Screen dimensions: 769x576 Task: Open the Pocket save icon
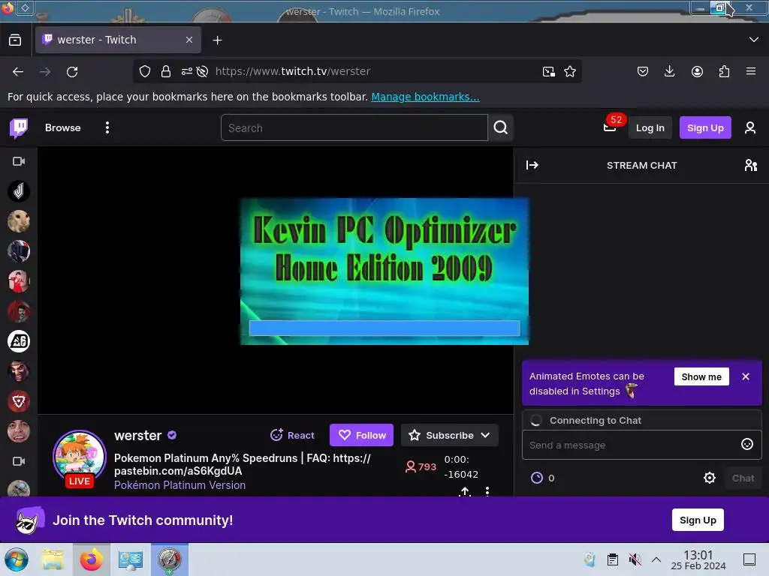pos(643,71)
